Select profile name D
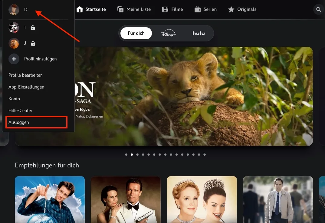The height and width of the screenshot is (223, 325). click(26, 10)
